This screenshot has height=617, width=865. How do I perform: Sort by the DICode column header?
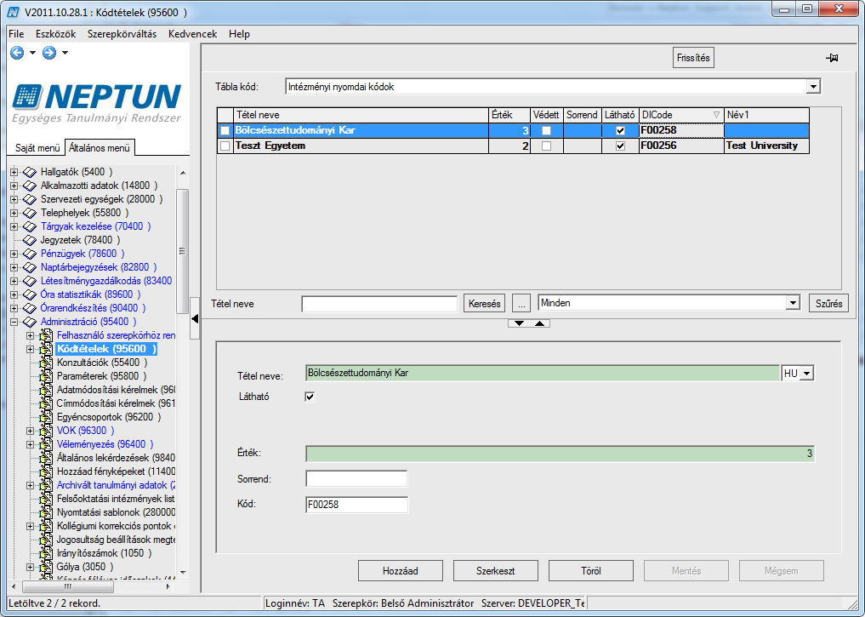point(680,115)
